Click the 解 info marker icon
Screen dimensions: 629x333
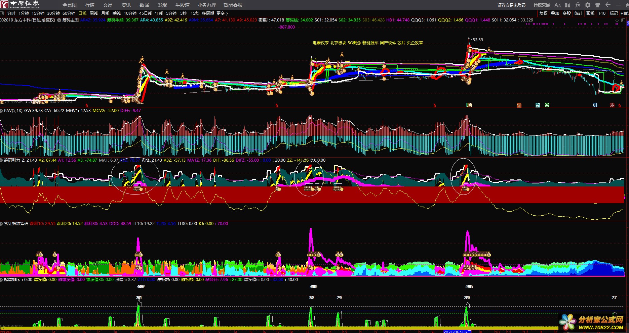pyautogui.click(x=538, y=105)
